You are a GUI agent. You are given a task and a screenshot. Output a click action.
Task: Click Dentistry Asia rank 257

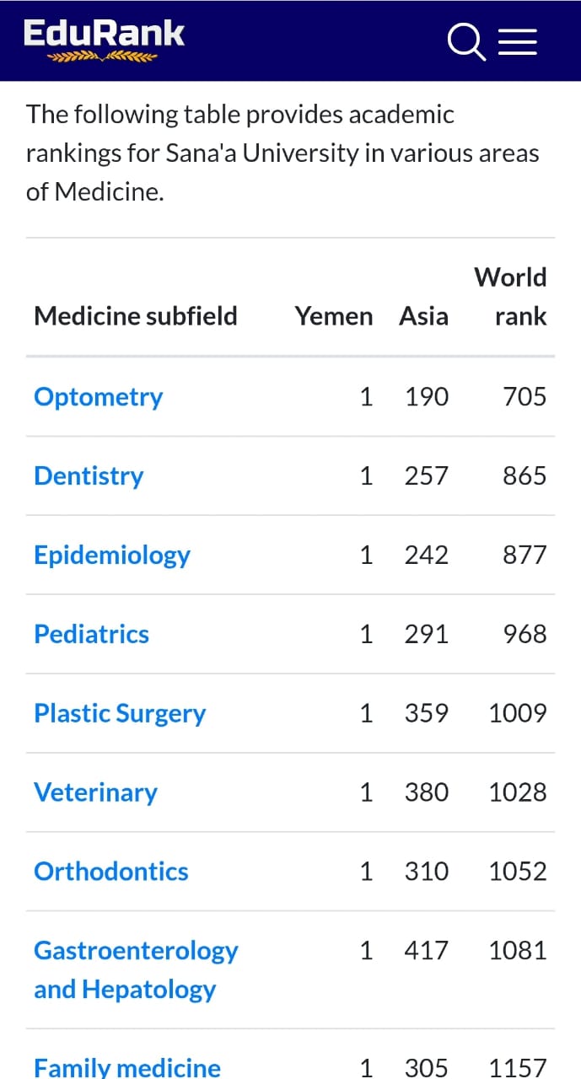coord(426,476)
